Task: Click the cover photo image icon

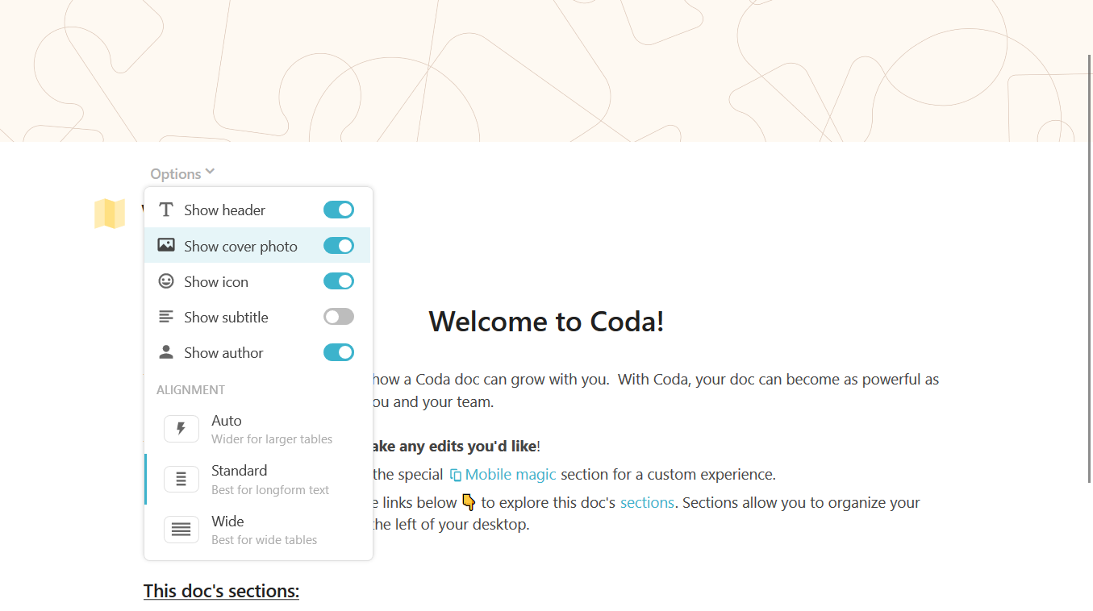Action: click(166, 245)
